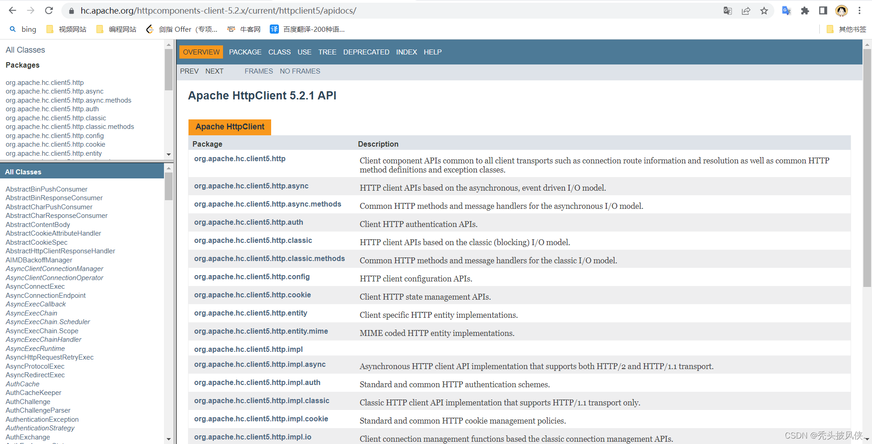
Task: Select the PACKAGE navigation tab
Action: 245,52
